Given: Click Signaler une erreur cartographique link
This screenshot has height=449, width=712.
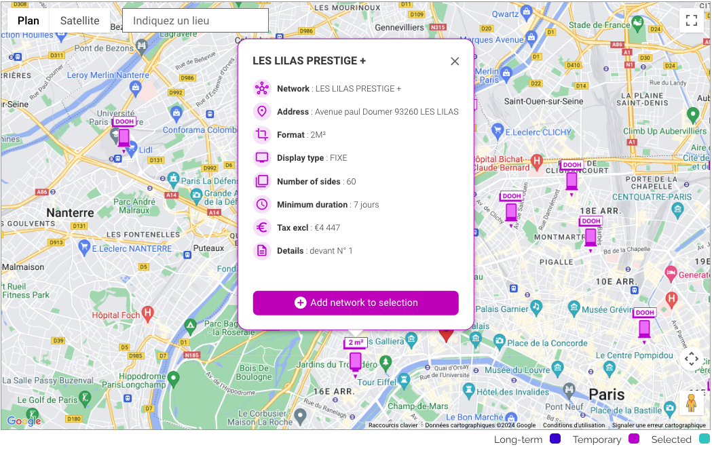Looking at the screenshot, I should tap(659, 425).
